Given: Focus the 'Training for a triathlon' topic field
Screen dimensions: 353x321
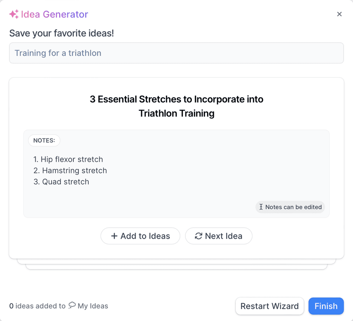Looking at the screenshot, I should tap(176, 53).
